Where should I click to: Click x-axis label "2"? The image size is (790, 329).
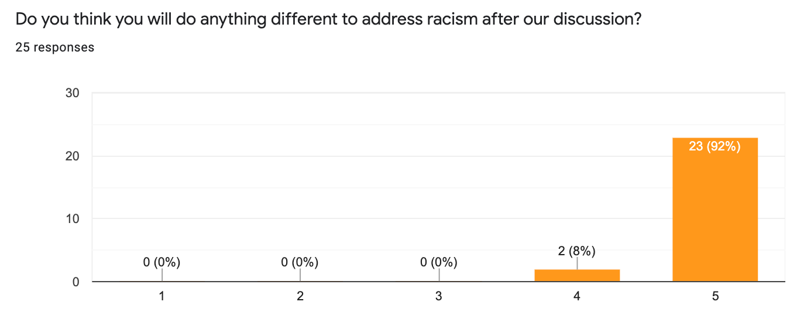point(300,297)
